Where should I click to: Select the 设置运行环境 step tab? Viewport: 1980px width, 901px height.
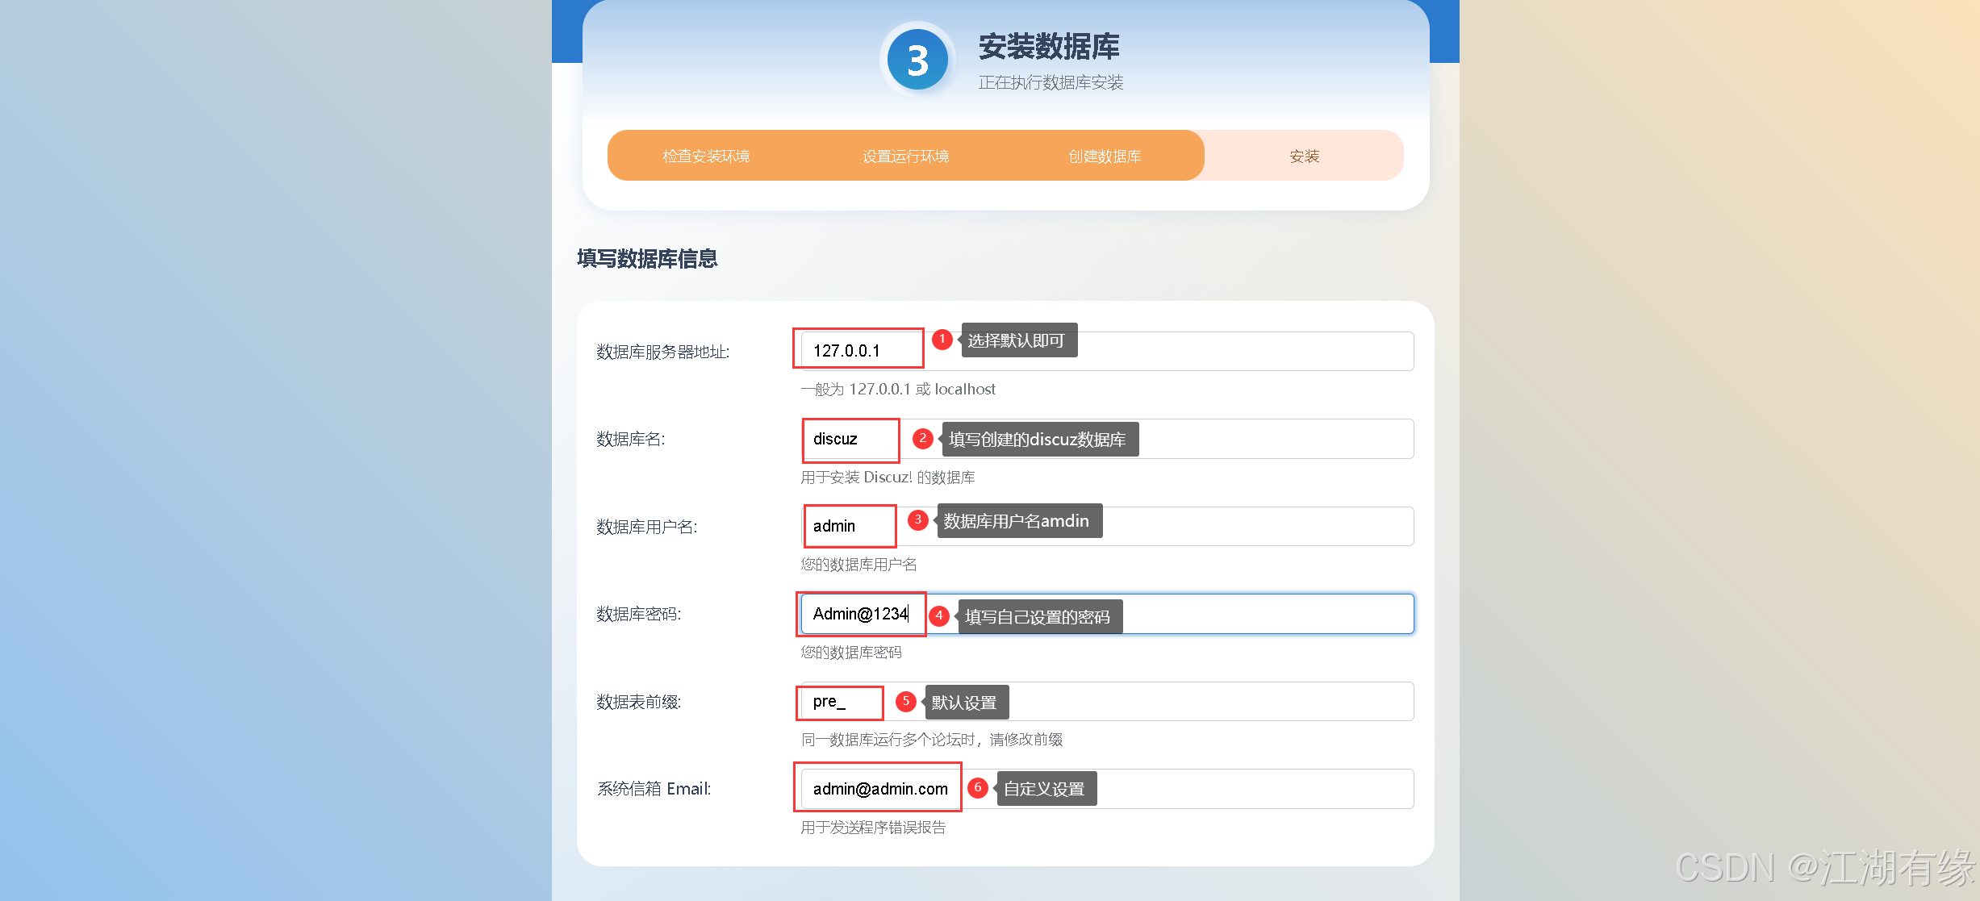pyautogui.click(x=905, y=156)
